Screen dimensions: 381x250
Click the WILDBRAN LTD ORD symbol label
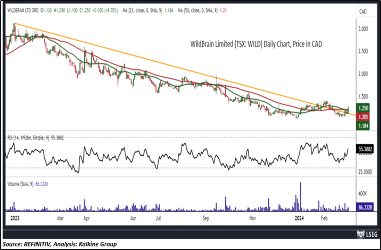pos(23,11)
